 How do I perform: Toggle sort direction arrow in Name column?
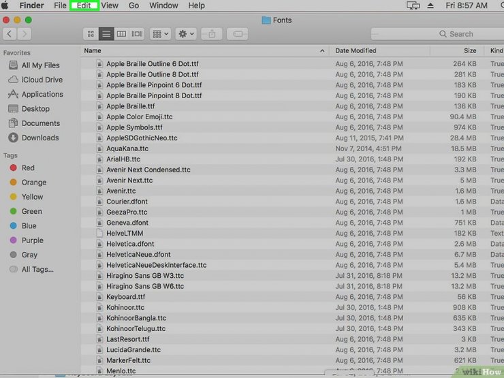[322, 51]
